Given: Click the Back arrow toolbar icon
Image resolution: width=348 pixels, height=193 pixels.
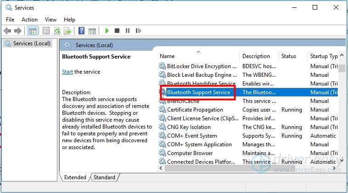Looking at the screenshot, I should click(x=7, y=31).
